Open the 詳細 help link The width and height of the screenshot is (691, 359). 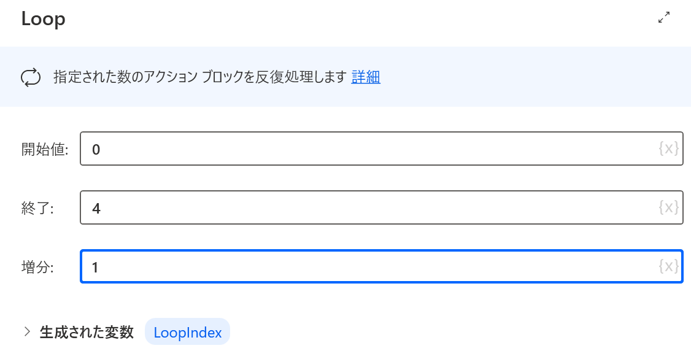(366, 77)
